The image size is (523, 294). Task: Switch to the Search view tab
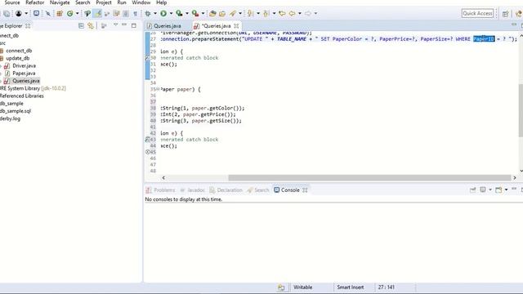[x=258, y=190]
